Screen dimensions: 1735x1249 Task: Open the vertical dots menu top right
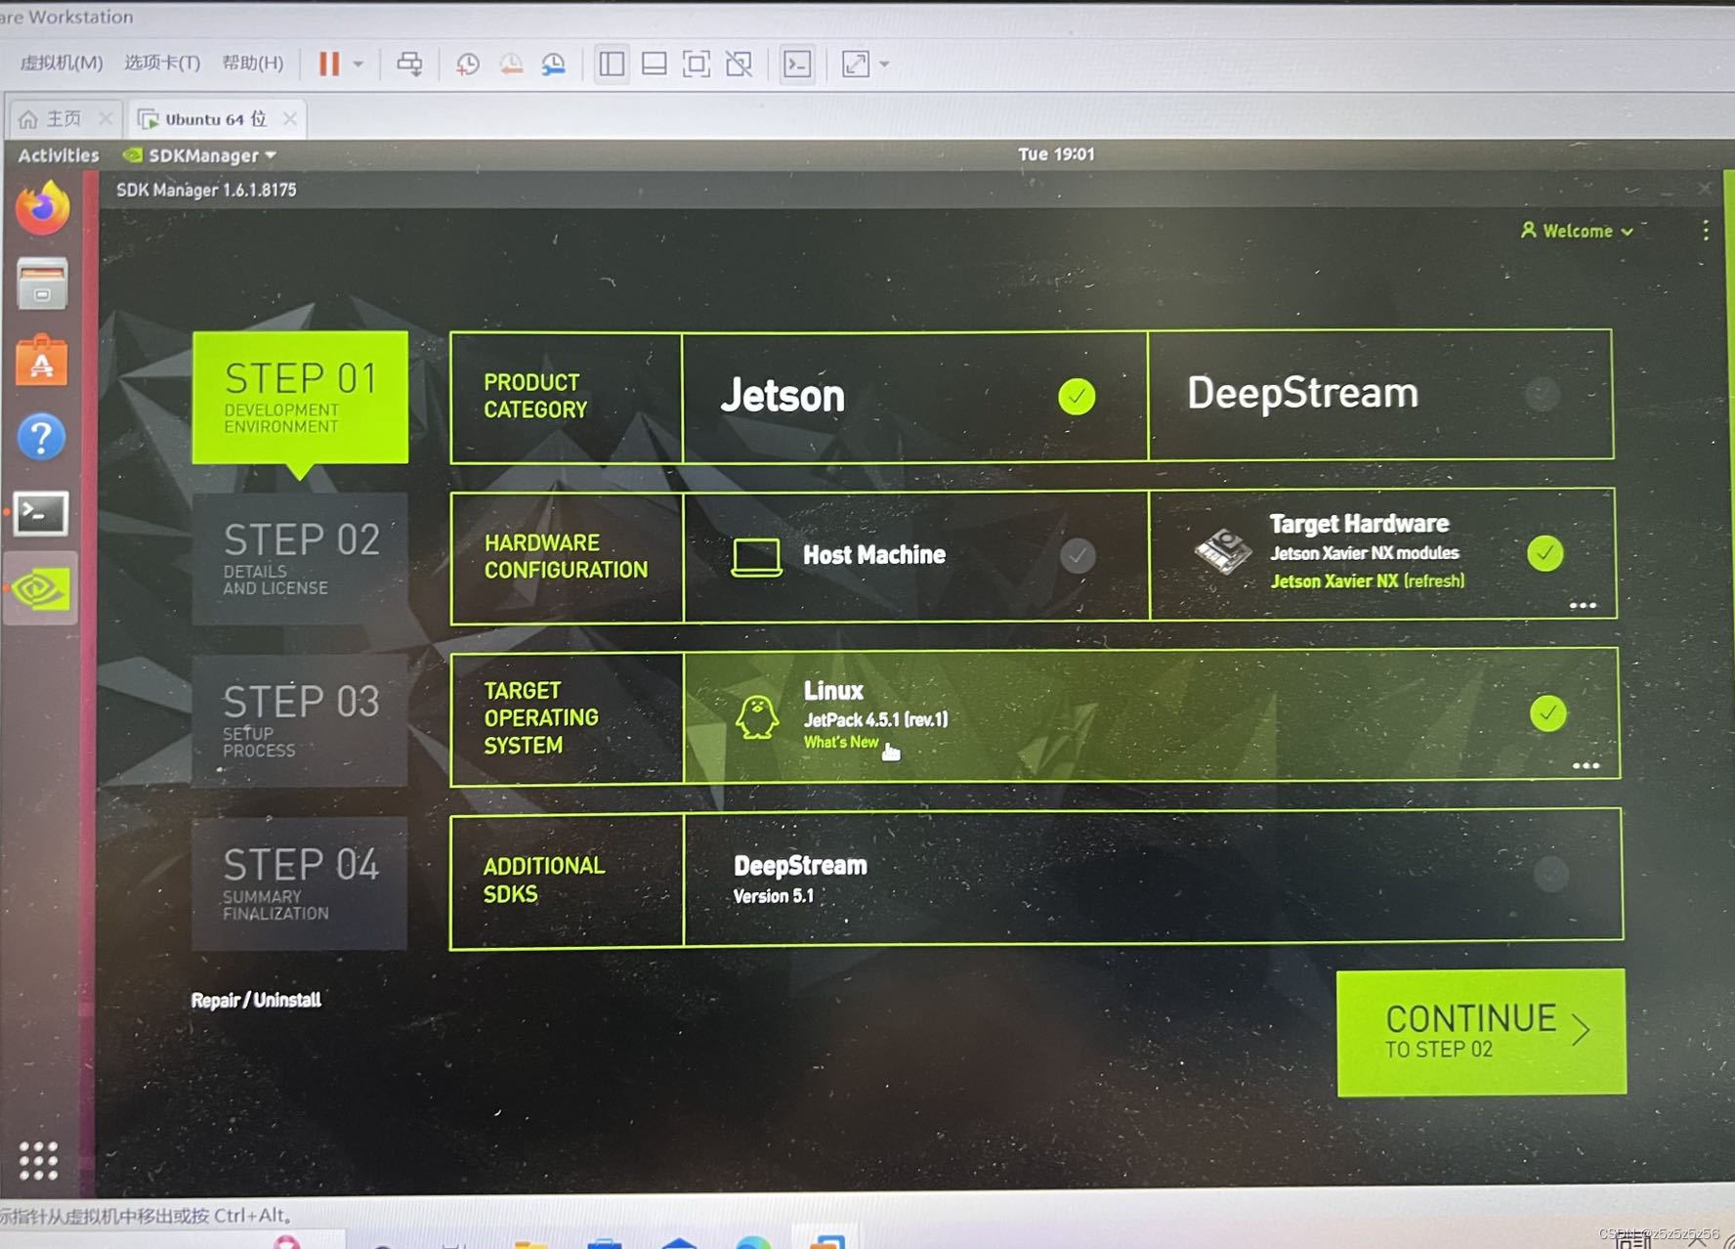click(1706, 231)
